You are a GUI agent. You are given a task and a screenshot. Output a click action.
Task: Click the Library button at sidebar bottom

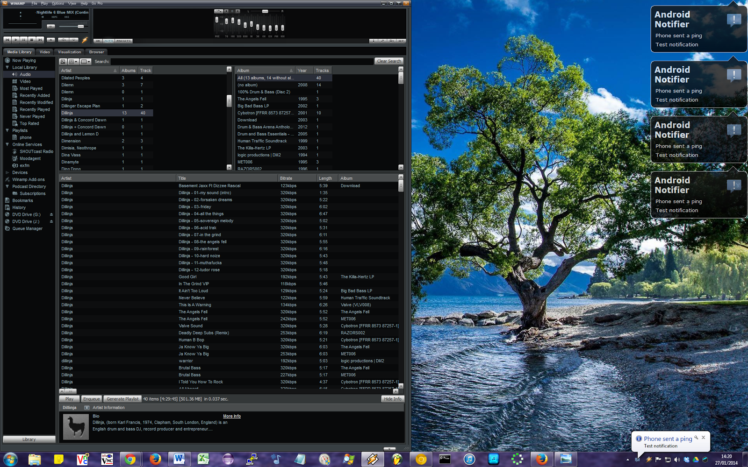(x=29, y=439)
